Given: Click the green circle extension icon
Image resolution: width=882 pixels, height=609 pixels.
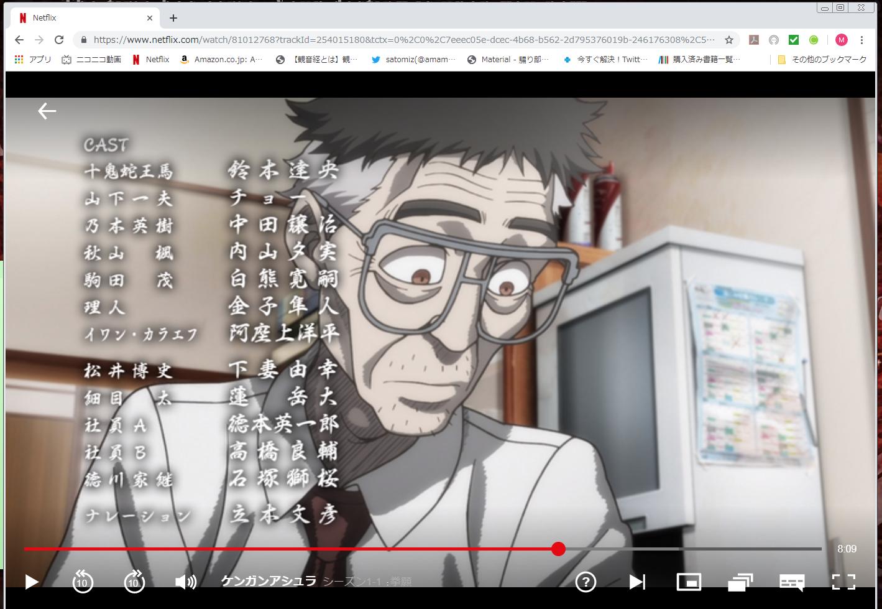Looking at the screenshot, I should (x=814, y=40).
